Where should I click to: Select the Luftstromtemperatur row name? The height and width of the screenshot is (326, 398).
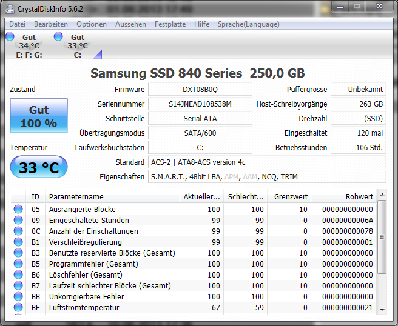84,307
